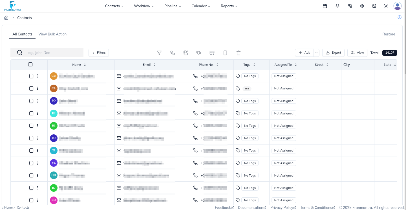The image size is (406, 210).
Task: Click the SMS mobile icon above the table
Action: click(x=225, y=53)
